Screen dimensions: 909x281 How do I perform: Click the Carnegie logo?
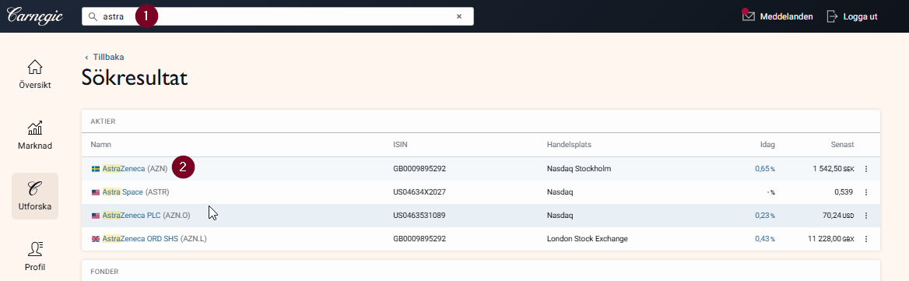pos(35,16)
